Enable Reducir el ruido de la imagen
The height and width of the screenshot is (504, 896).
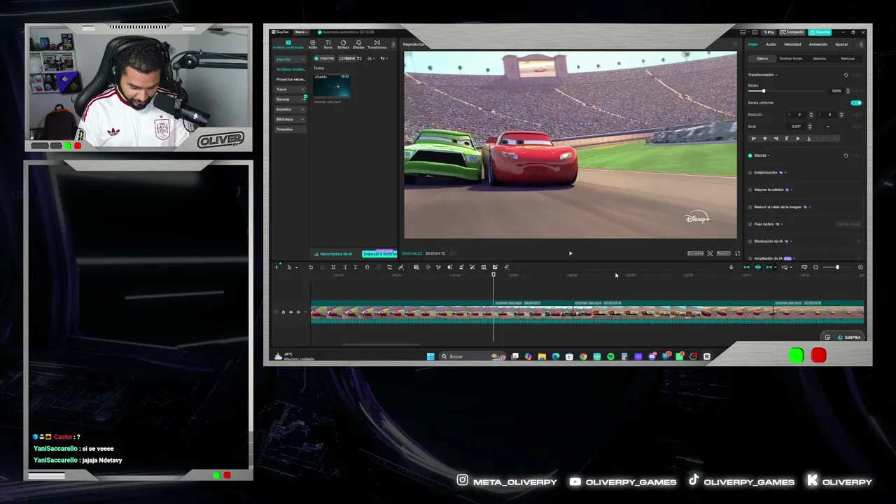(750, 207)
